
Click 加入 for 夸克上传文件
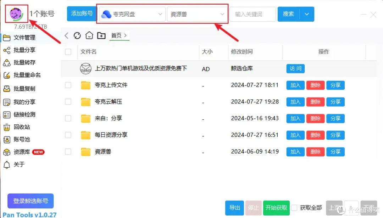(x=295, y=85)
